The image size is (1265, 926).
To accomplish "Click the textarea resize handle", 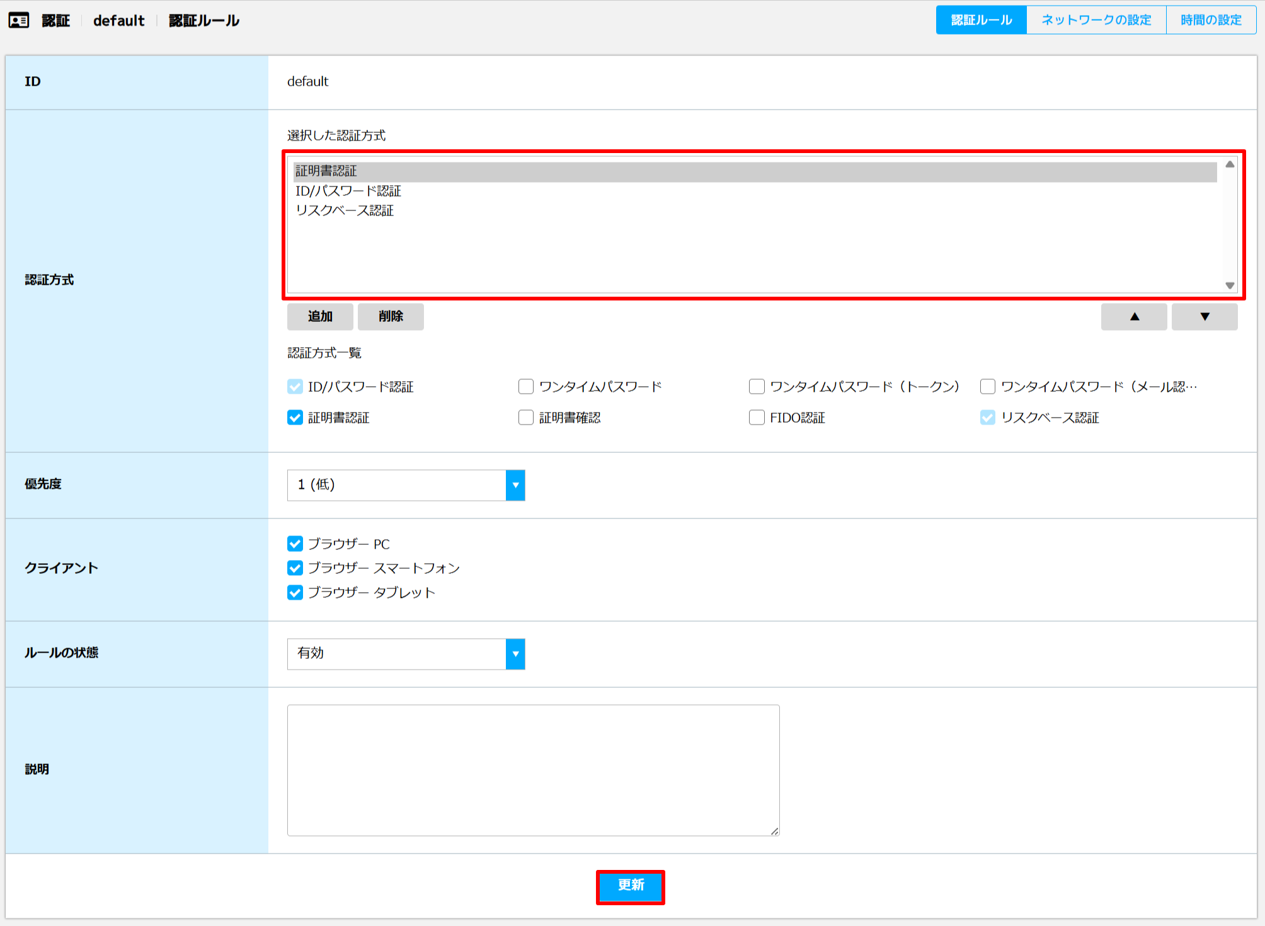I will [x=775, y=832].
